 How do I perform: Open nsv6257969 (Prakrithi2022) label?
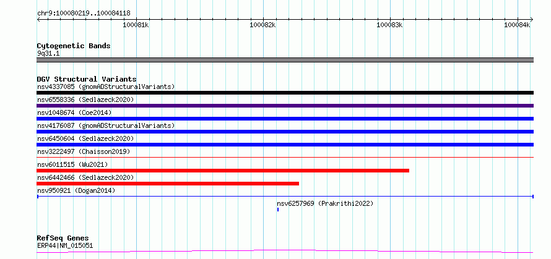[x=325, y=203]
